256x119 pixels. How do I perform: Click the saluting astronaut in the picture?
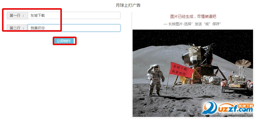coord(156,79)
